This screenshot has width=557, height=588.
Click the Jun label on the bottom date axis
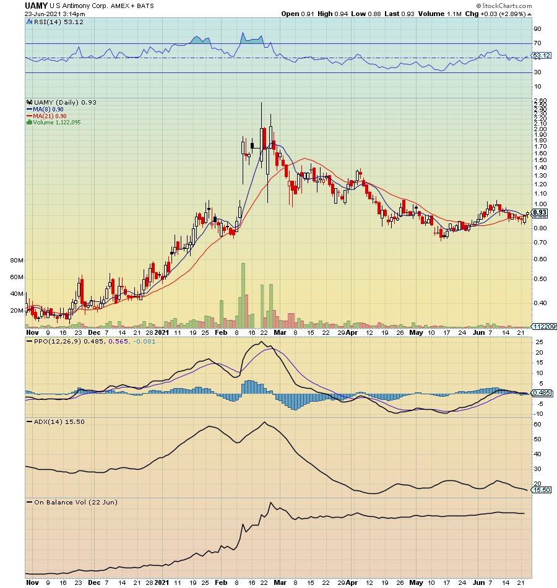tap(478, 582)
